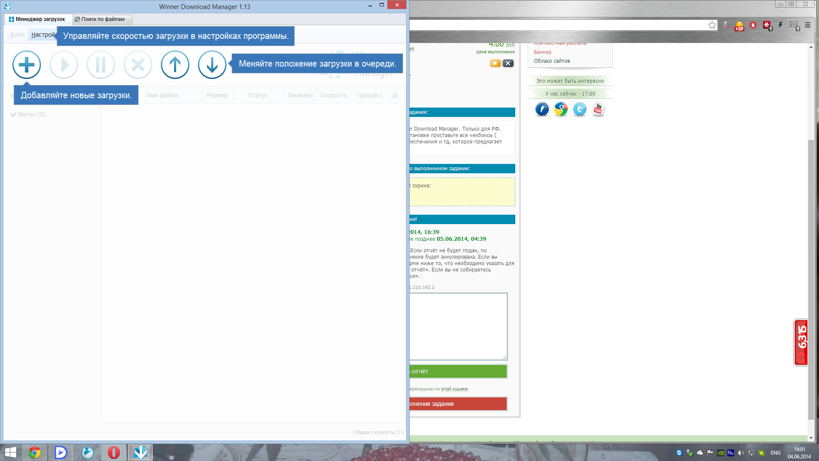
Task: Click the Это может быть интересно heading
Action: tap(570, 81)
